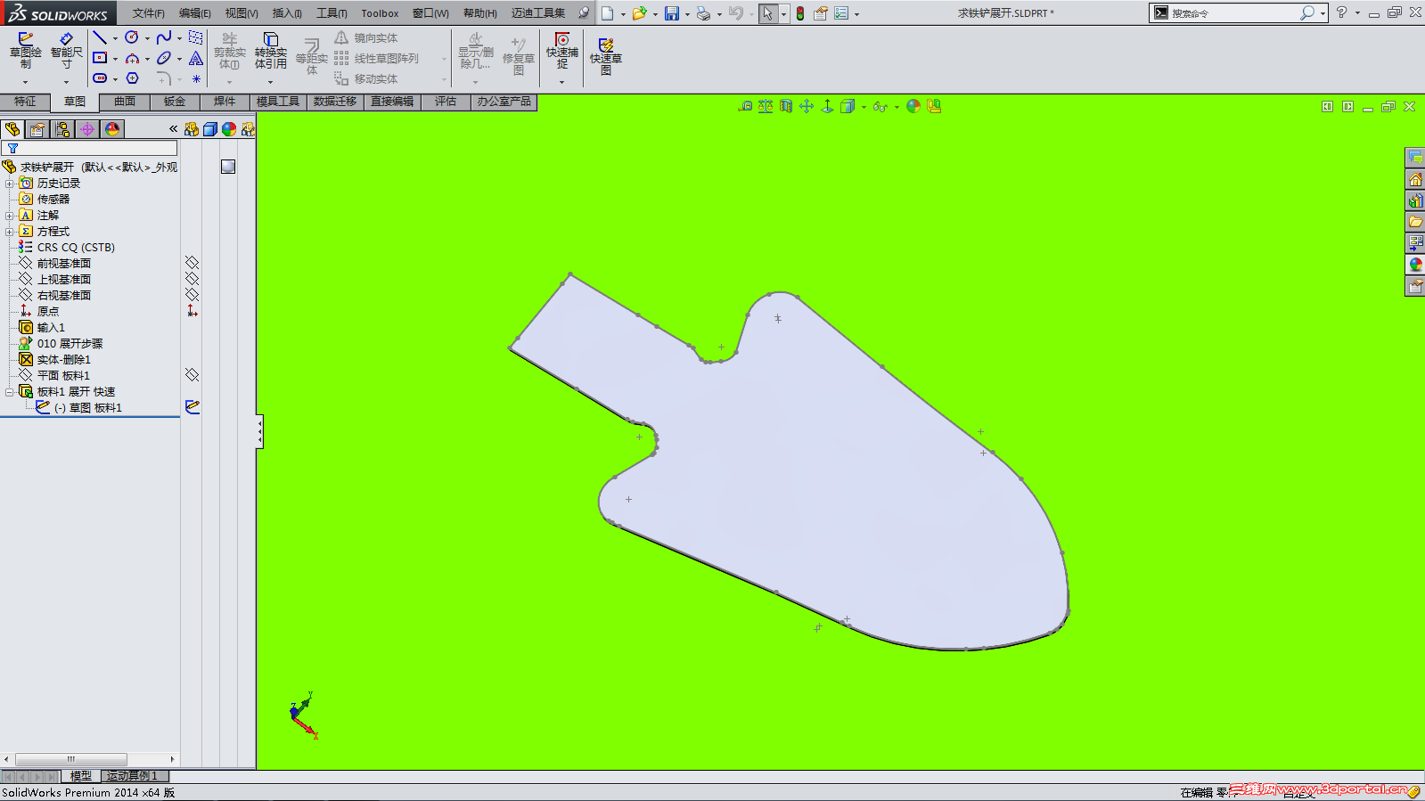This screenshot has width=1425, height=801.
Task: Open the 文件(F) menu
Action: click(x=149, y=13)
